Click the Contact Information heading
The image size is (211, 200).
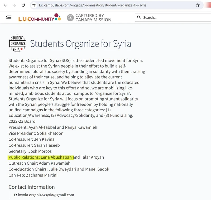(x=32, y=187)
